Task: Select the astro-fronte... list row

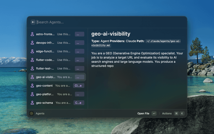Action: coord(57,34)
